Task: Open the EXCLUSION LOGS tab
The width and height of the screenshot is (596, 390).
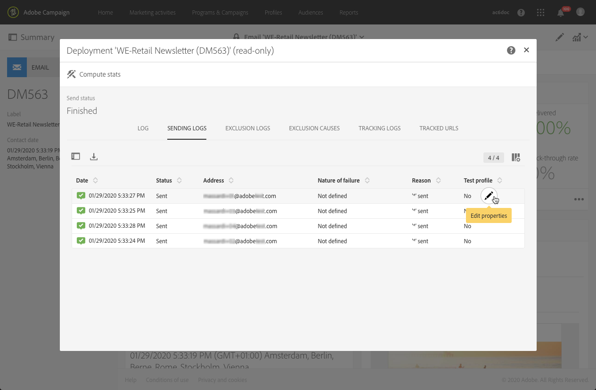Action: [248, 128]
